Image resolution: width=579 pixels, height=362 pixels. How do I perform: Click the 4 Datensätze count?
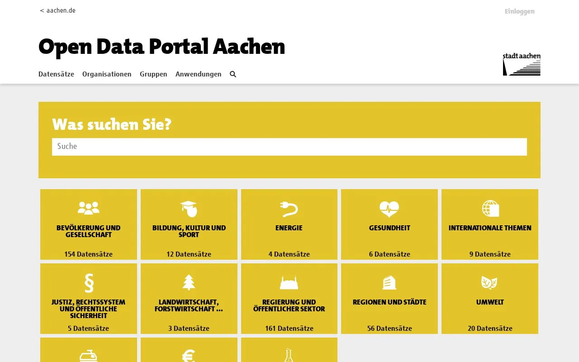(289, 254)
